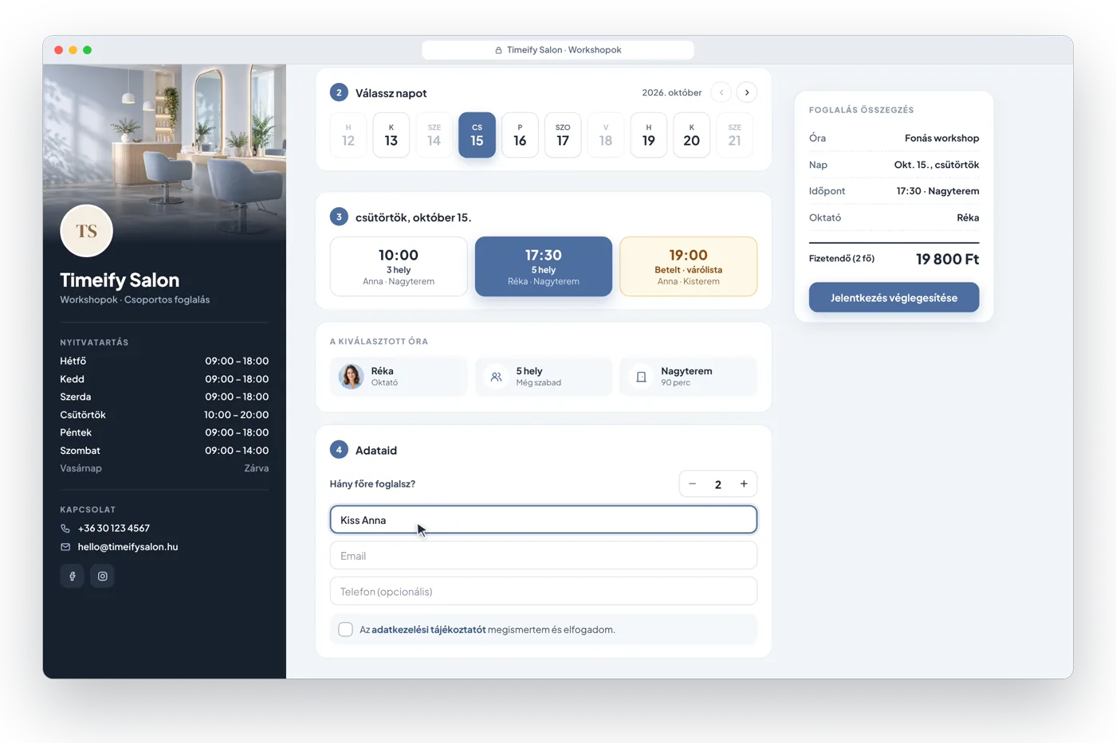1116x743 pixels.
Task: Open the Instagram social icon
Action: [x=102, y=576]
